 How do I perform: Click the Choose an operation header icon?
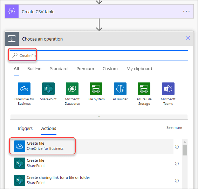click(x=12, y=39)
